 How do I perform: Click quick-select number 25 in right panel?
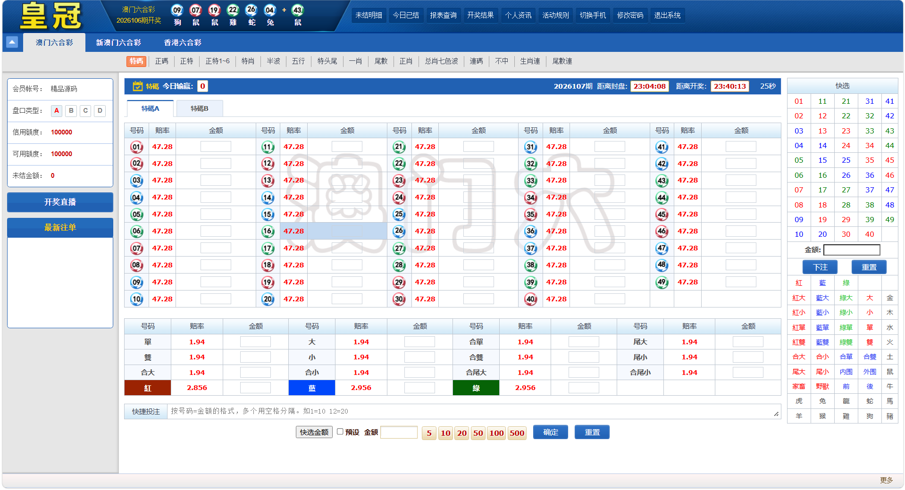[x=846, y=160]
